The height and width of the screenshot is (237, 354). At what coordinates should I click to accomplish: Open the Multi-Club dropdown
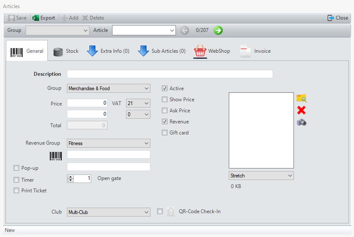pos(109,212)
